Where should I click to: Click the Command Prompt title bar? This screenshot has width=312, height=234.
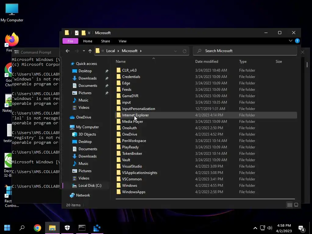pos(36,52)
